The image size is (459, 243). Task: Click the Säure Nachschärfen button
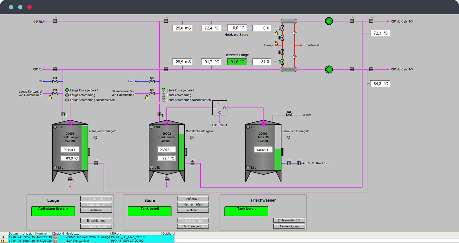coord(193,204)
